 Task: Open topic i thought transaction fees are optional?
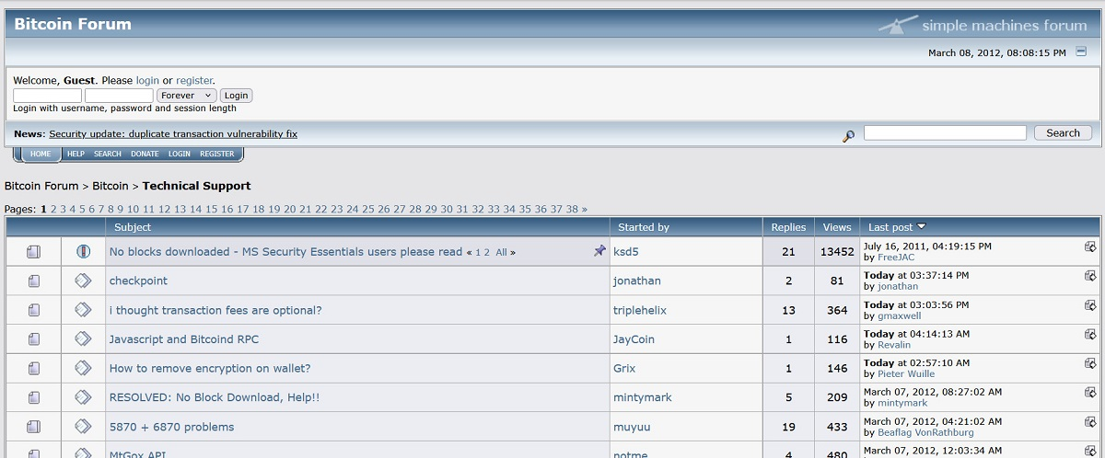[215, 310]
